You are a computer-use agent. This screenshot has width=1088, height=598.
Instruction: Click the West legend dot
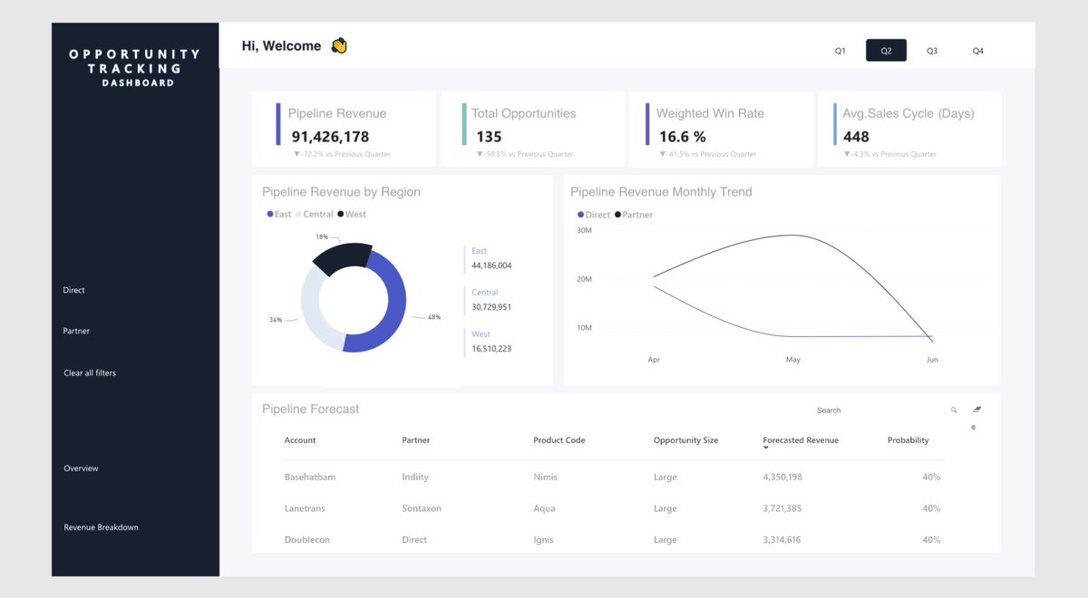pos(340,215)
